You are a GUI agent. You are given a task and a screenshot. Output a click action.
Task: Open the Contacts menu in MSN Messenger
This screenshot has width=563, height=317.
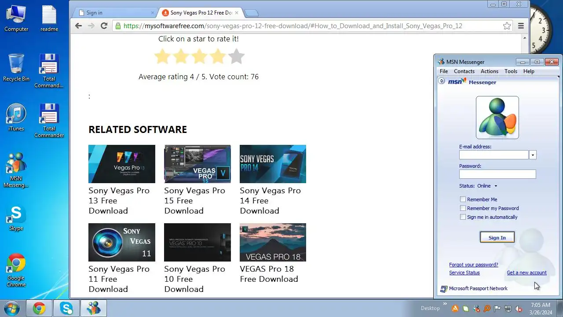click(464, 71)
